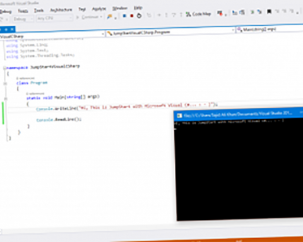This screenshot has height=242, width=303.
Task: Click 'namespace JumpStartVisualCSharp' in the editor
Action: pos(43,67)
